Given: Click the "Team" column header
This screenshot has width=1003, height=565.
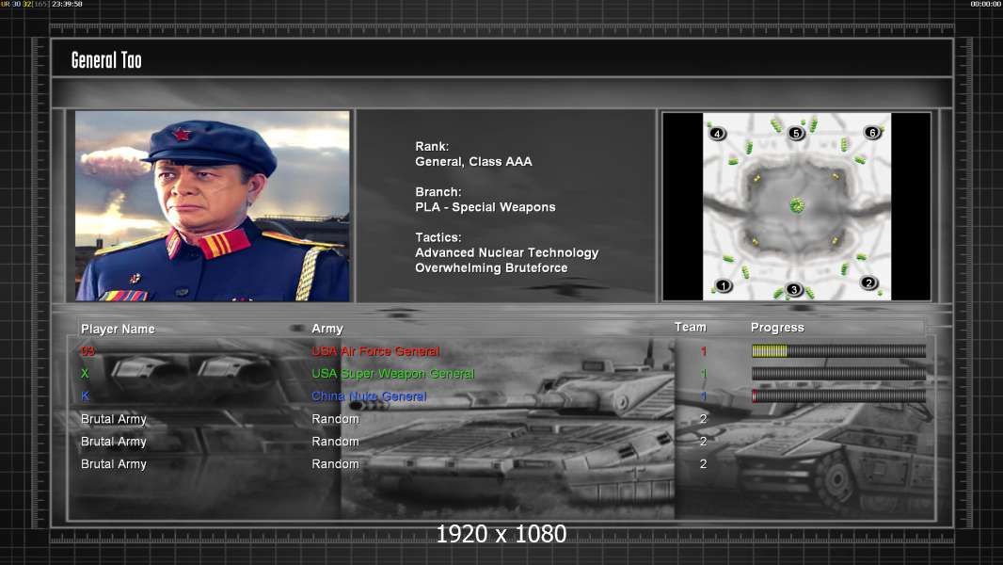Looking at the screenshot, I should point(691,327).
